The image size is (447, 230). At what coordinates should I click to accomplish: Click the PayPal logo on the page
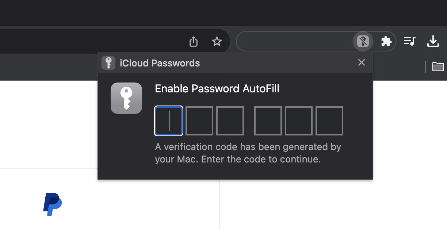click(x=53, y=204)
